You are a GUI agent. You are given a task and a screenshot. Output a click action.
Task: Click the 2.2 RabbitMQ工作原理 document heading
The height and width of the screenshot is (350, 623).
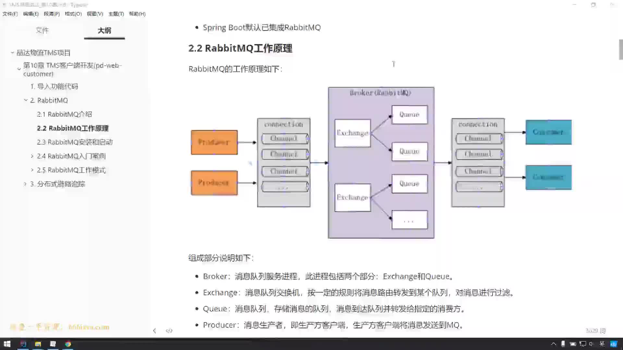point(240,48)
